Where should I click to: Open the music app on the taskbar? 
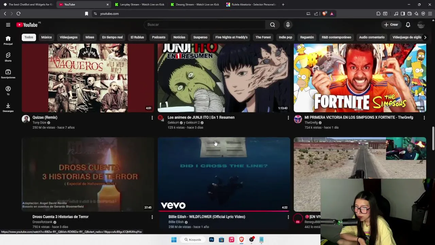(231, 240)
